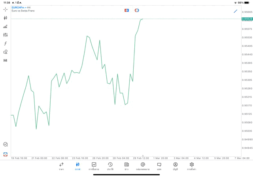The width and height of the screenshot is (253, 177).
Task: Open the trade levels bar icon
Action: tap(5, 27)
